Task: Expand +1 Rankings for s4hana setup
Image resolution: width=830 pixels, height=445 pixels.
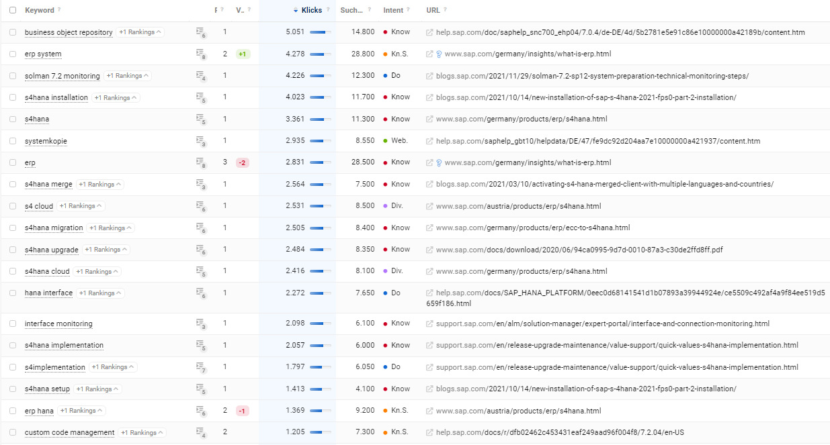Action: 97,389
